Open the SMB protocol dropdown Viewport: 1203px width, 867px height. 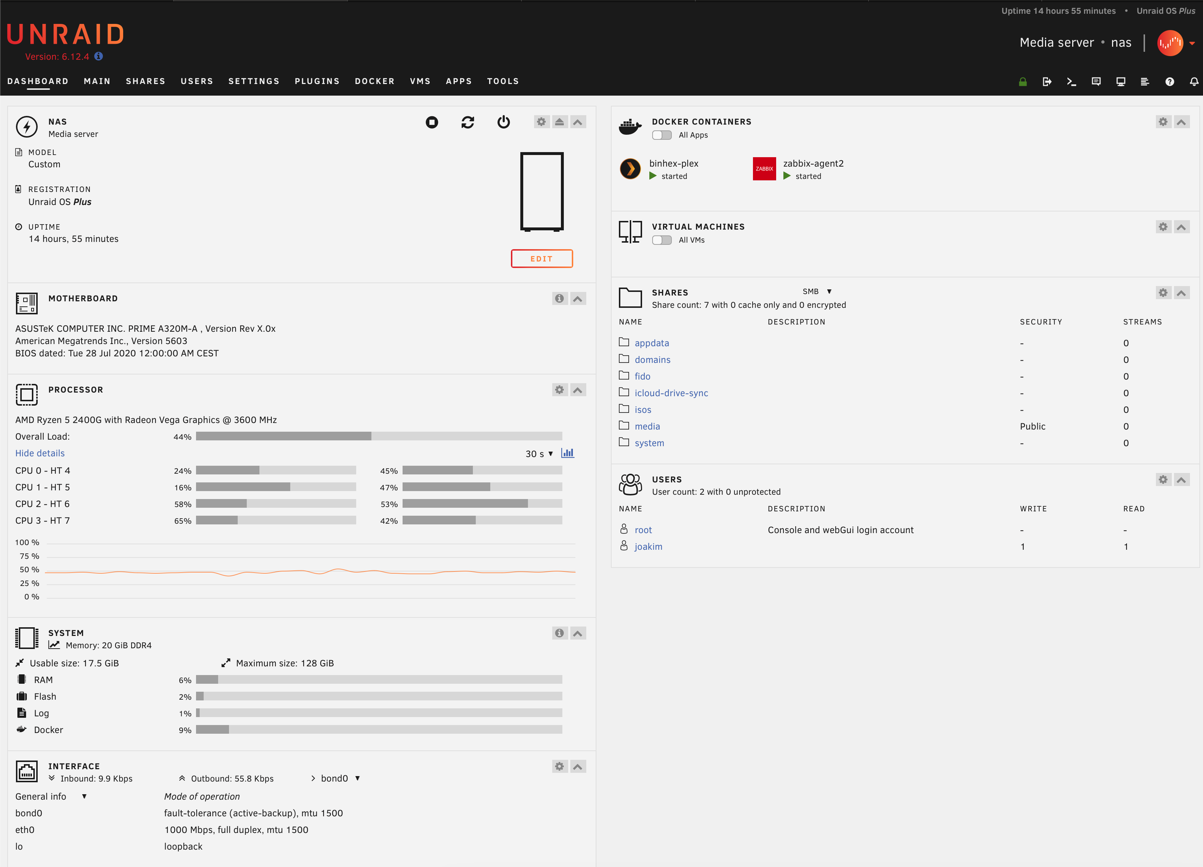pyautogui.click(x=817, y=292)
